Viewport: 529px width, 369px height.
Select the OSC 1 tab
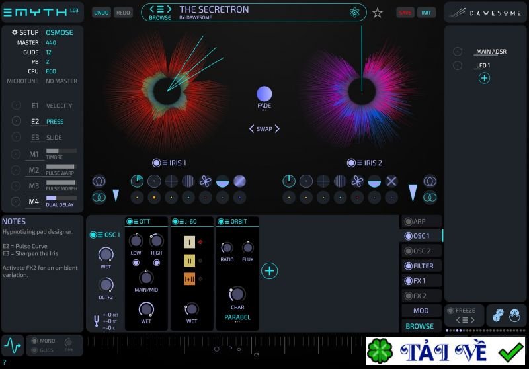422,236
